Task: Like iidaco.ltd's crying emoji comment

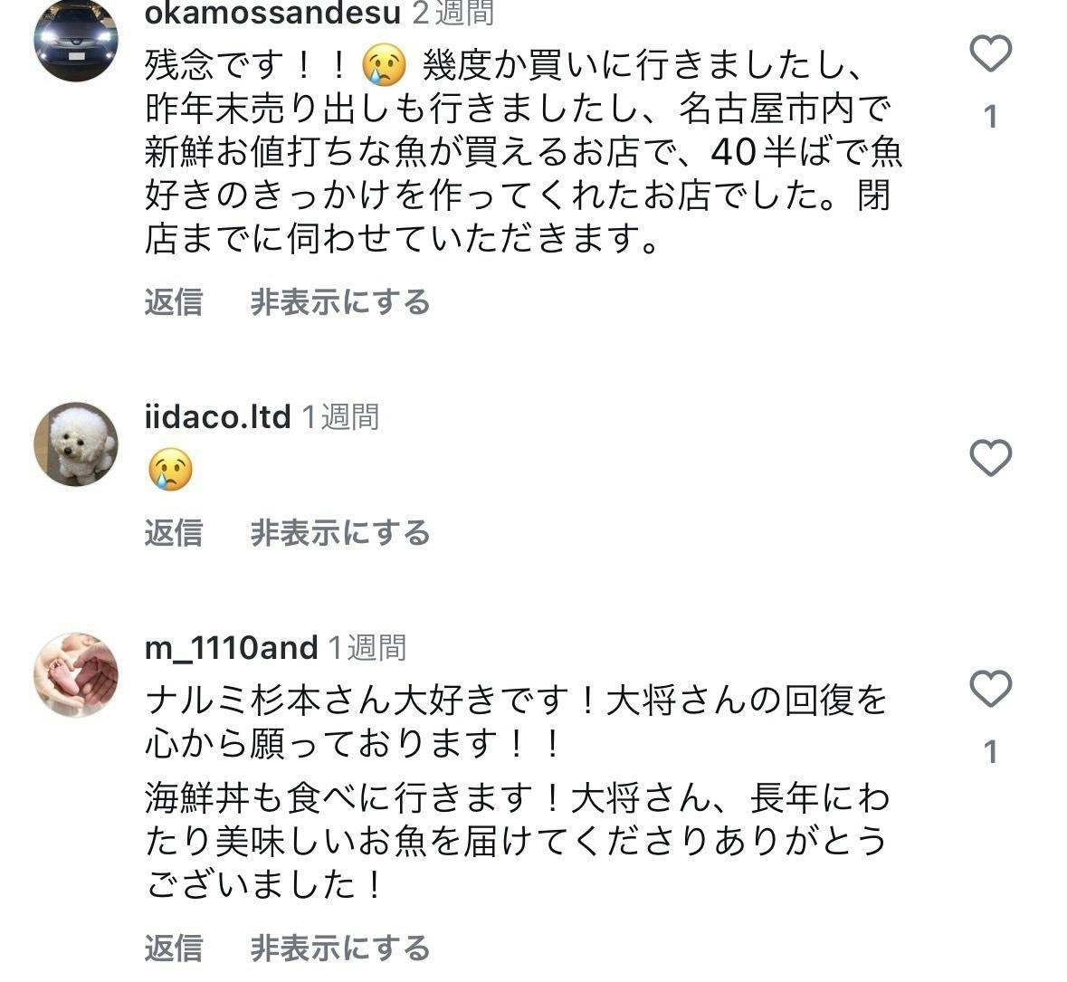Action: (990, 458)
